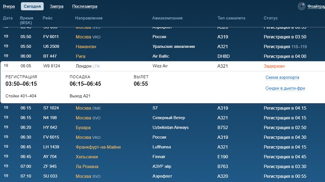The image size is (325, 182).
Task: Open the Бухара destination link
Action: 83,127
